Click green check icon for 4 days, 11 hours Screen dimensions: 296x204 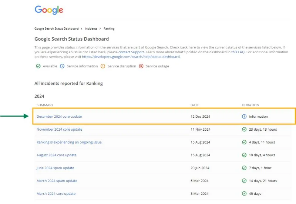click(x=244, y=142)
